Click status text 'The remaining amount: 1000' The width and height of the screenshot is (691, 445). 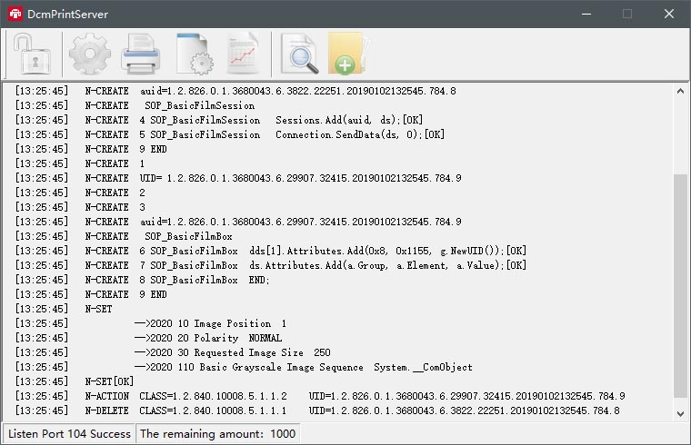217,433
